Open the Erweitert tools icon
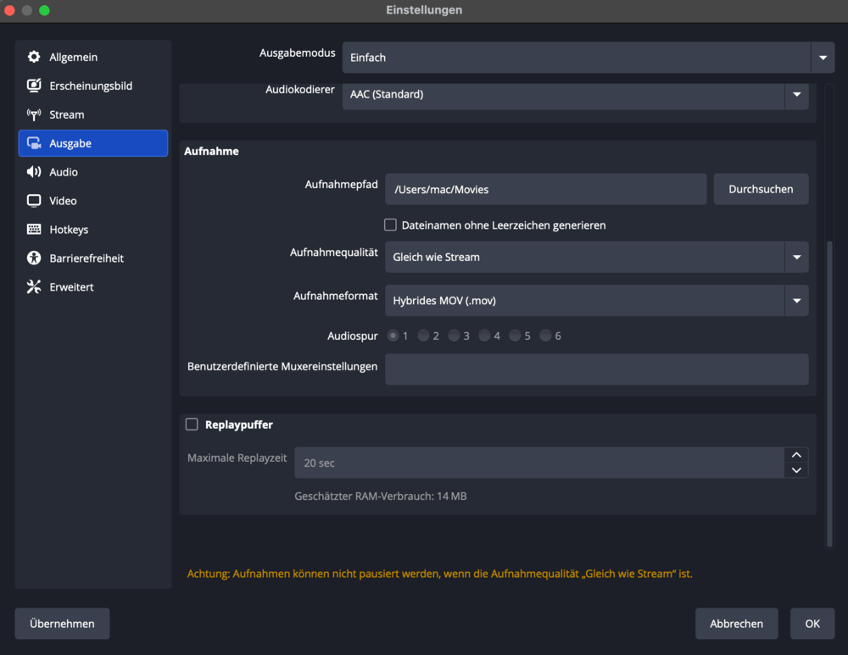Image resolution: width=848 pixels, height=655 pixels. 34,287
